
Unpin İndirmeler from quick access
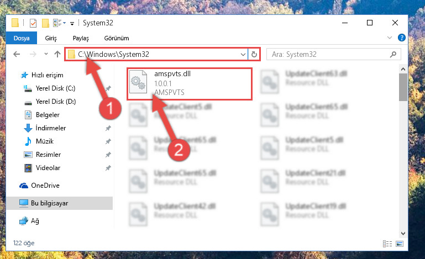108,128
